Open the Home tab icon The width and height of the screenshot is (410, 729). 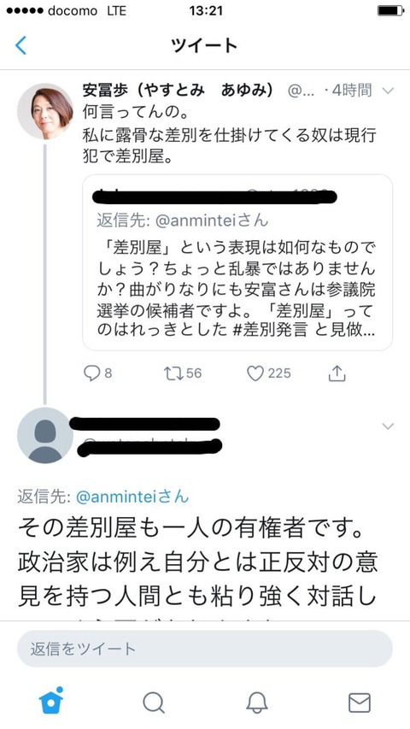tap(51, 700)
